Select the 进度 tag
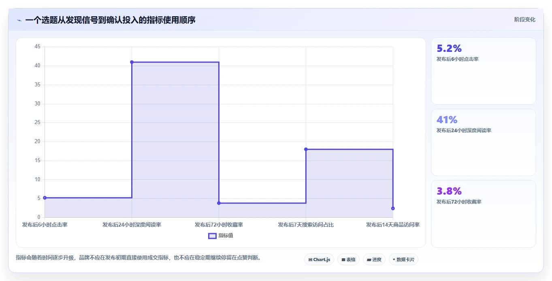 374,260
